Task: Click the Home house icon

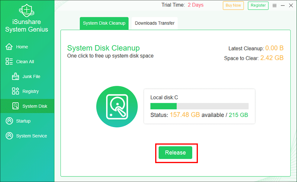Action: pyautogui.click(x=9, y=47)
